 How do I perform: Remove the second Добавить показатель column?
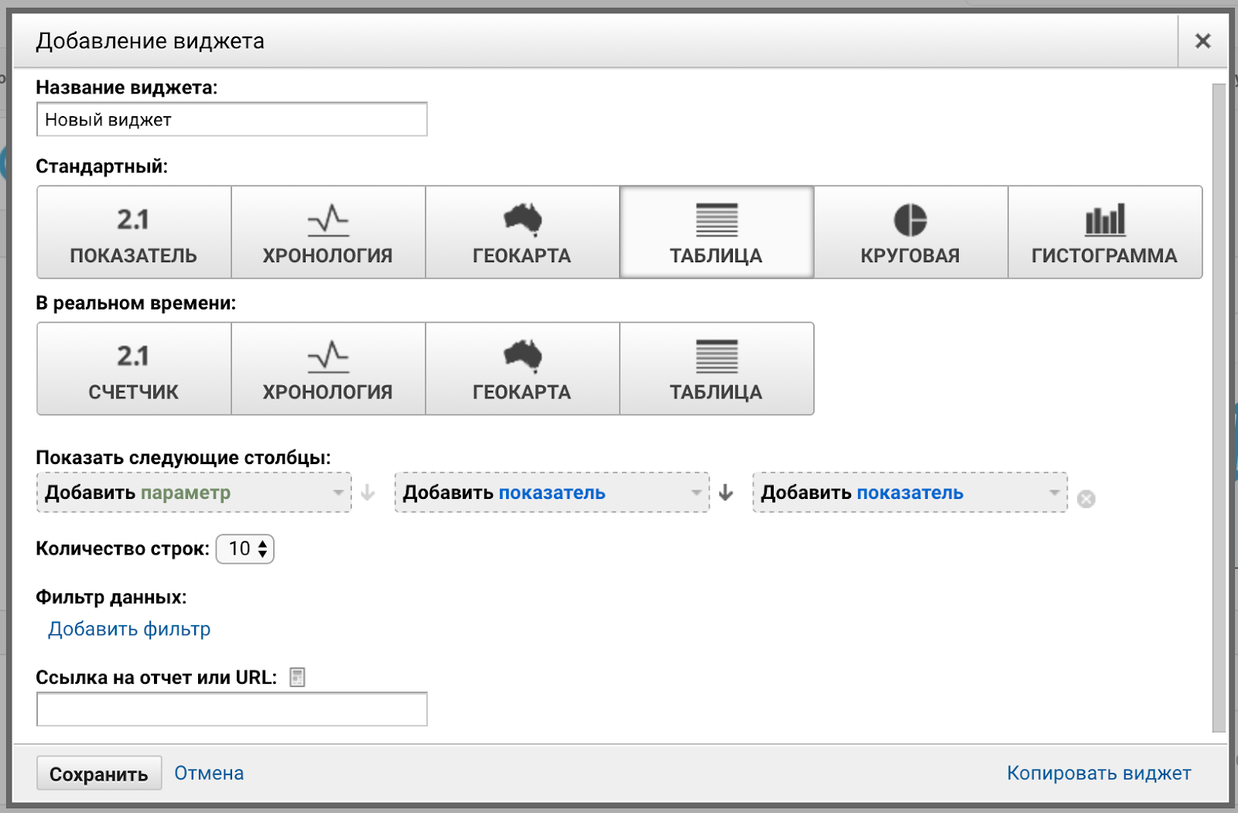click(1086, 499)
